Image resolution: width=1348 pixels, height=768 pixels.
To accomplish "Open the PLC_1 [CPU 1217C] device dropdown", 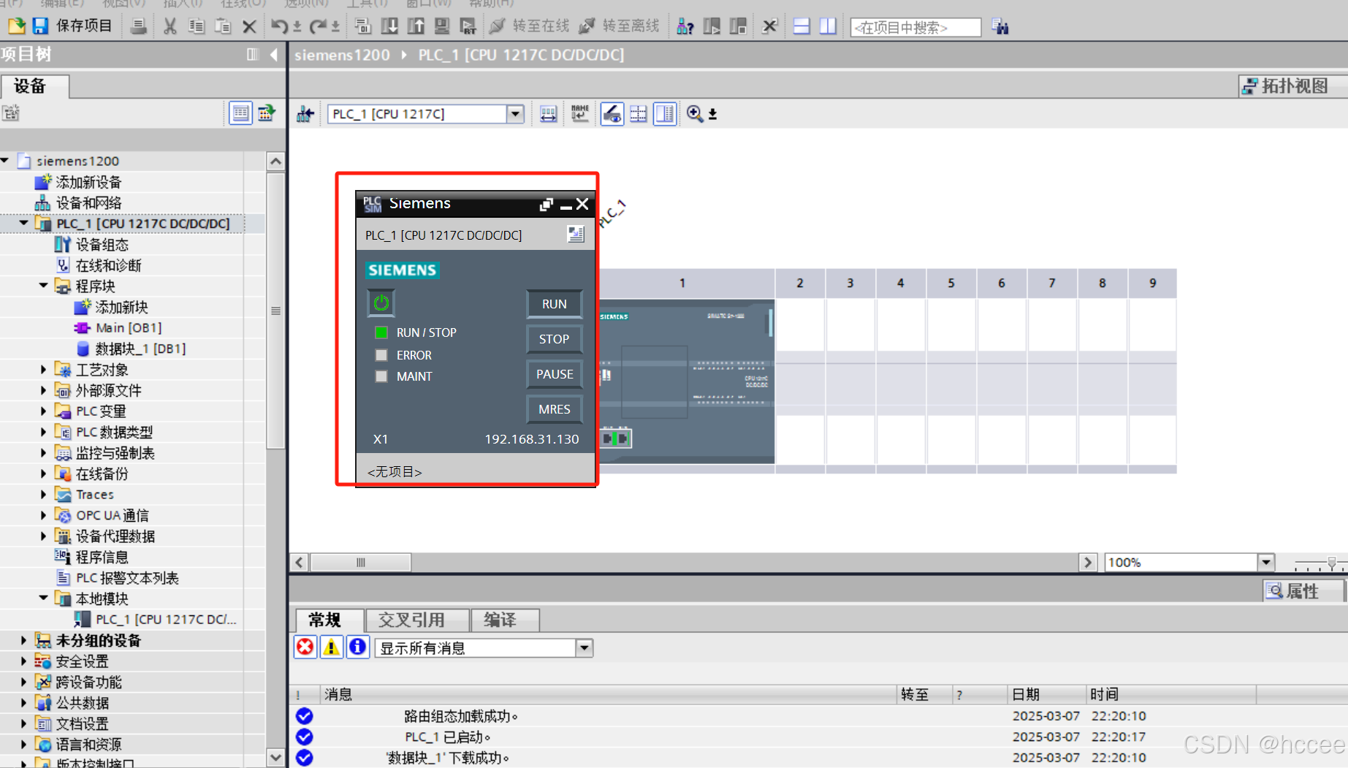I will click(x=516, y=114).
